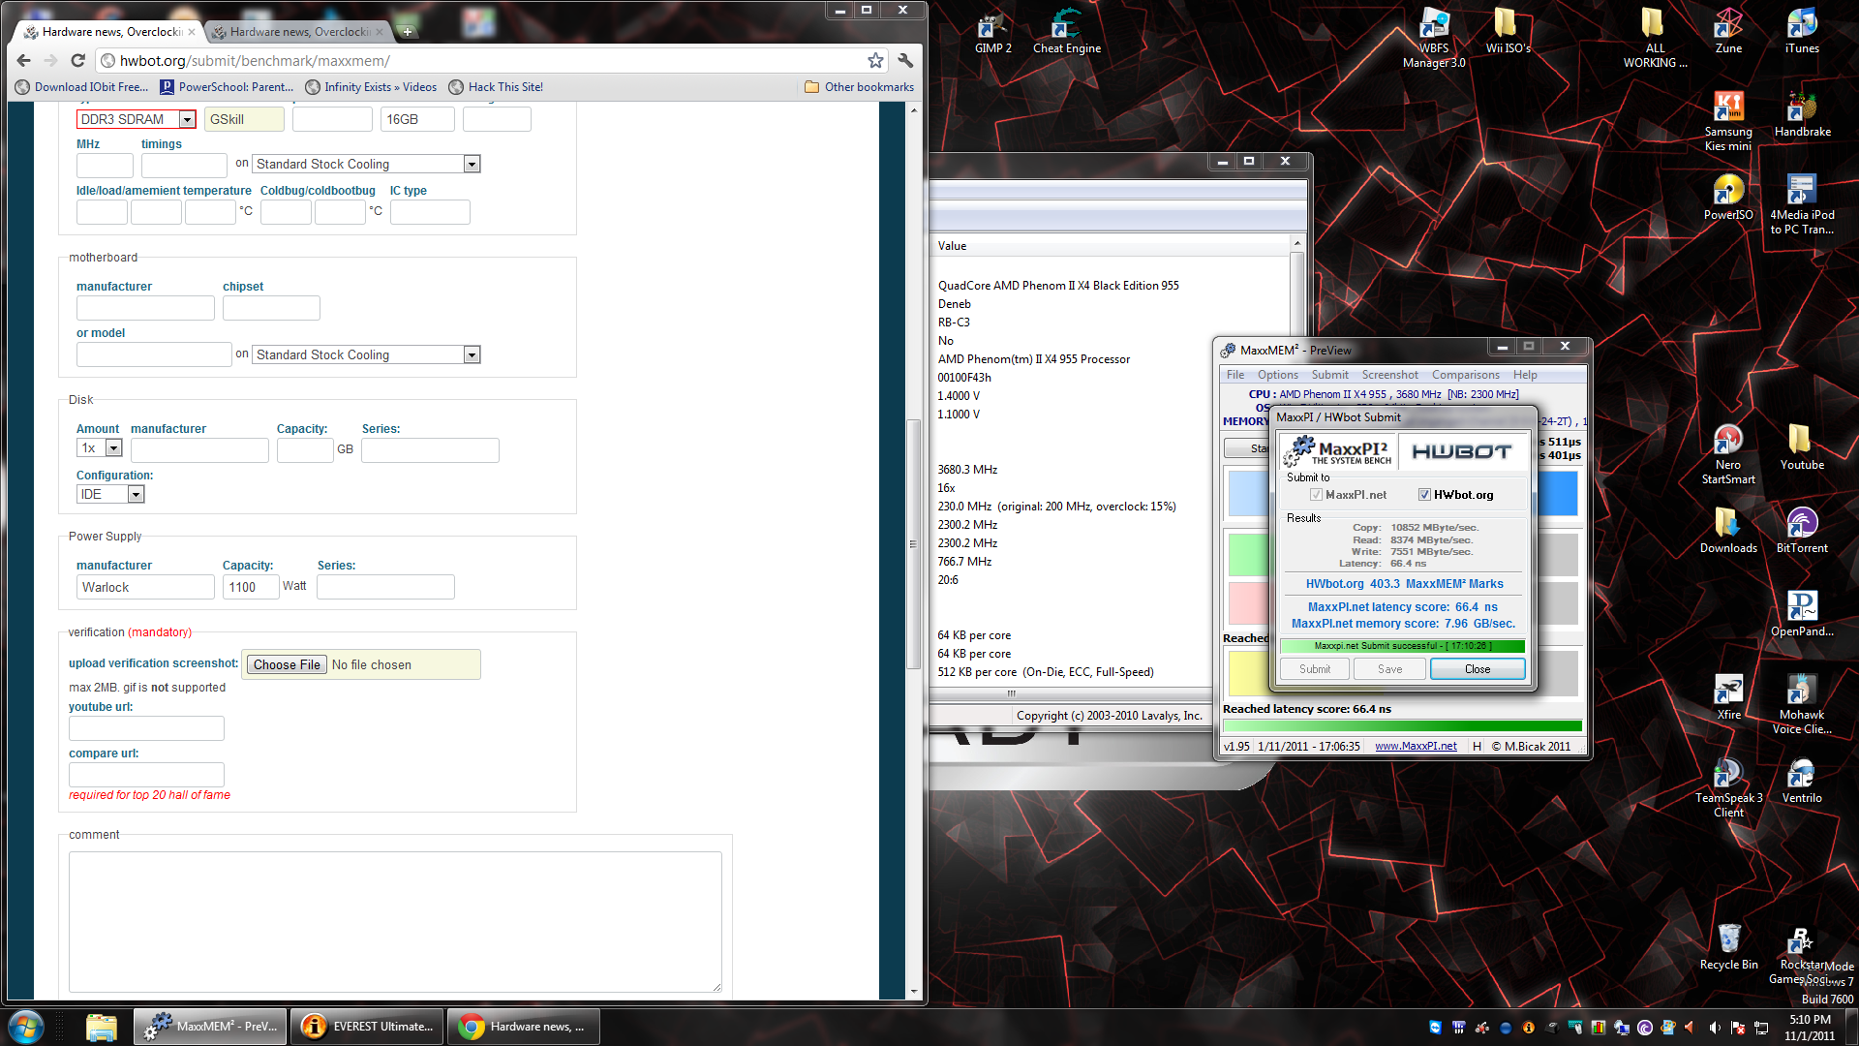This screenshot has height=1046, width=1859.
Task: Click Save in HWbot Submit dialog
Action: pos(1389,669)
